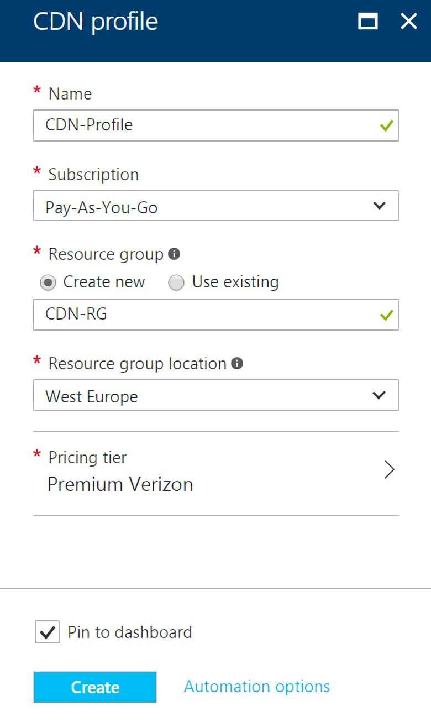Screen dimensions: 431x722
Task: Click the Create button
Action: pos(94,687)
